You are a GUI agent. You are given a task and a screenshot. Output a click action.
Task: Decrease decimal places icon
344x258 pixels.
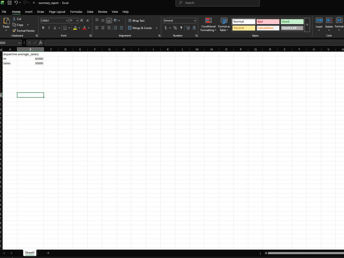(x=194, y=28)
